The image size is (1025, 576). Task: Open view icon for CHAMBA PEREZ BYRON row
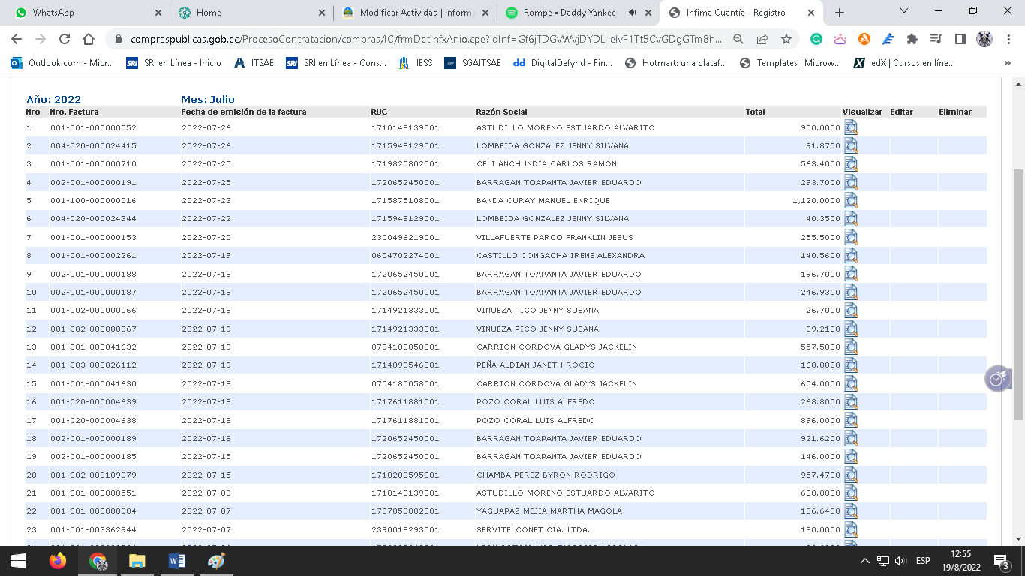[851, 475]
